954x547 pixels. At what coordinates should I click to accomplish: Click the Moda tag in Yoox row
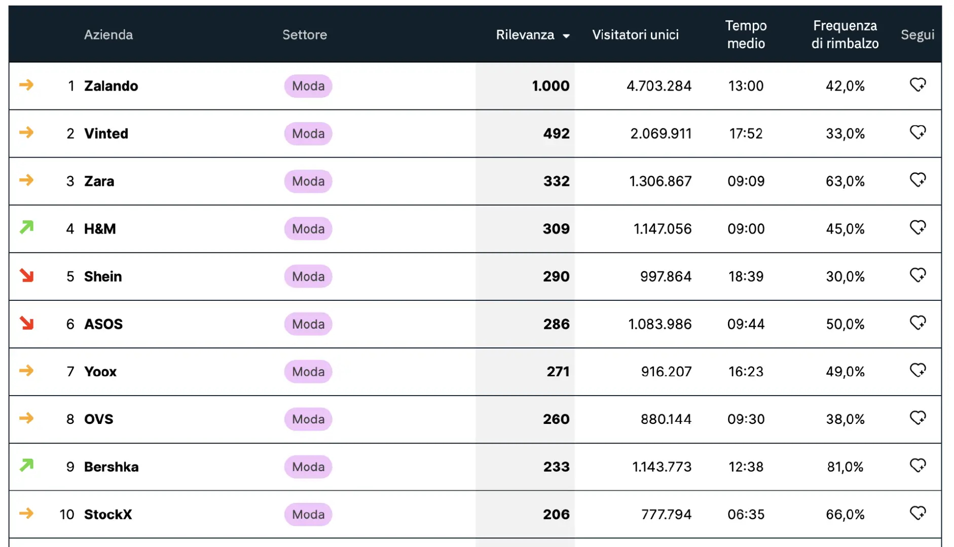(308, 371)
